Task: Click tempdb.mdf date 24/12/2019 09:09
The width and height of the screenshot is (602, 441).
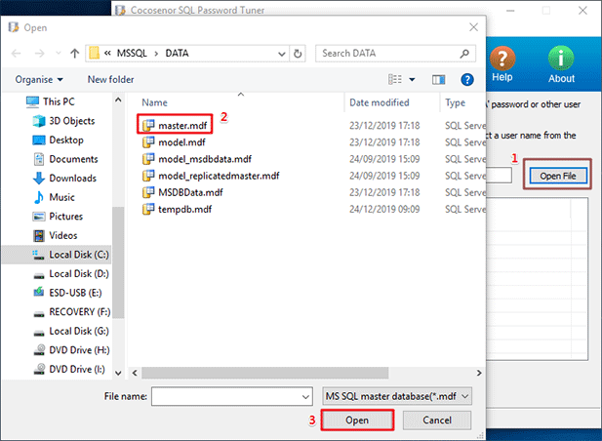Action: pyautogui.click(x=384, y=209)
